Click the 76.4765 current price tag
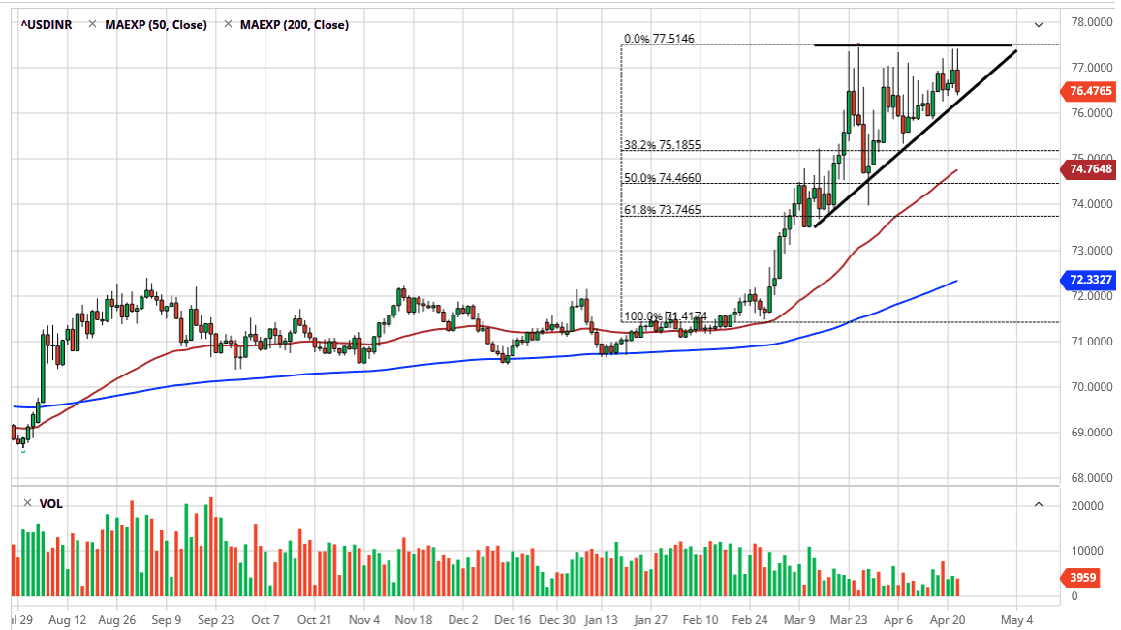Screen dimensions: 1121x630 [x=1090, y=91]
